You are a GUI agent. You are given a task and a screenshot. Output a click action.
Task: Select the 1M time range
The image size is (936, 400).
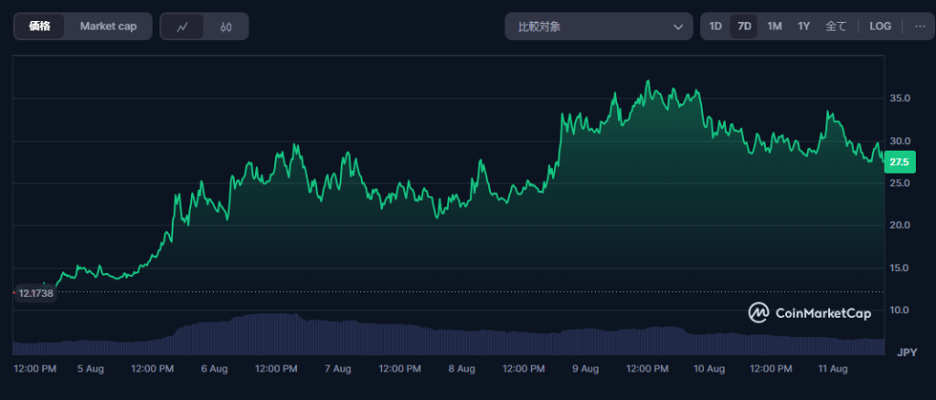774,26
